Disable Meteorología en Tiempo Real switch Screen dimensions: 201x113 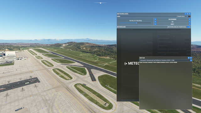tap(188, 27)
